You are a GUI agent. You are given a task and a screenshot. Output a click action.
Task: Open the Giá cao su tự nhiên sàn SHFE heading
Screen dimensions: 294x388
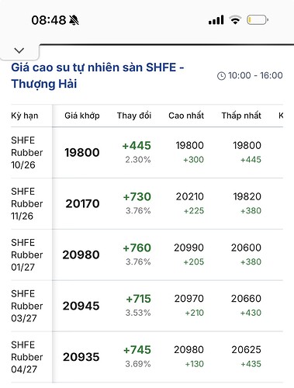coord(98,75)
